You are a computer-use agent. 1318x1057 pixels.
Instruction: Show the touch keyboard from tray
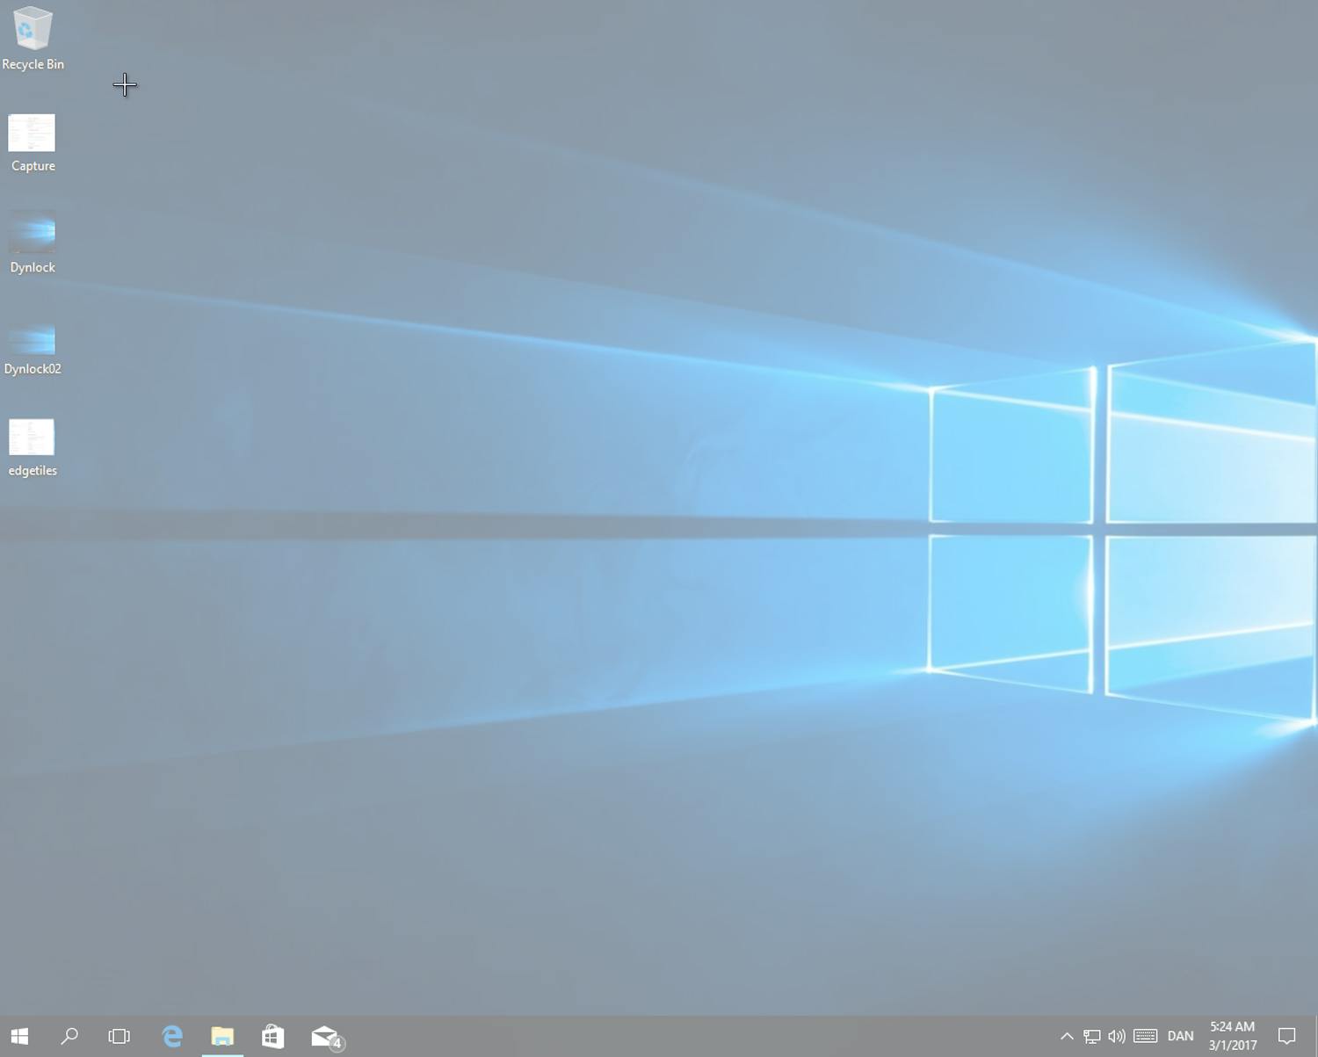(x=1145, y=1037)
